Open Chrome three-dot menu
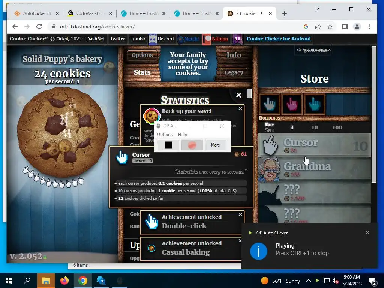The image size is (384, 288). (369, 27)
